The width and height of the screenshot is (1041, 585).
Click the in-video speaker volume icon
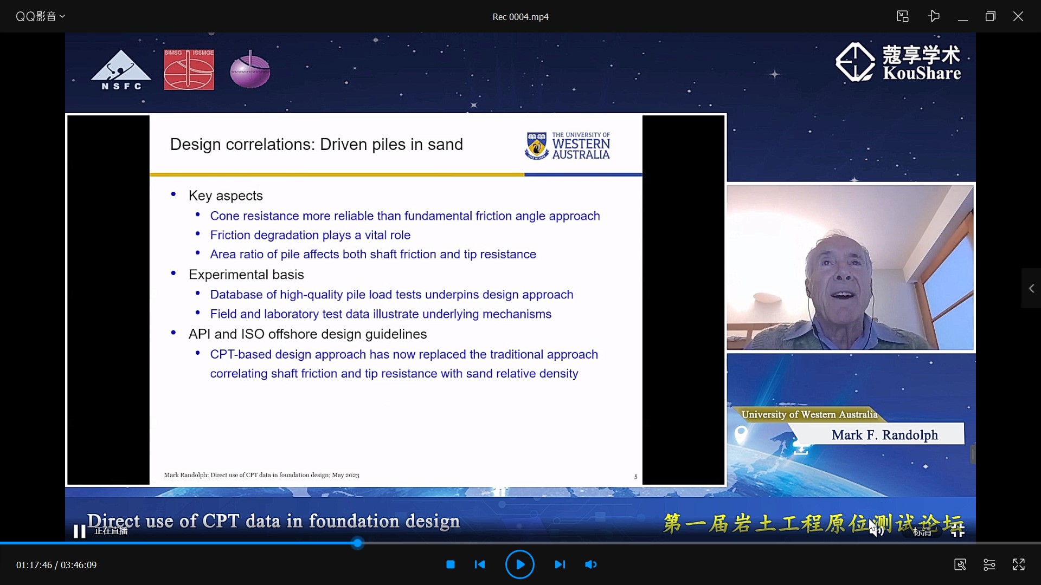pyautogui.click(x=876, y=530)
